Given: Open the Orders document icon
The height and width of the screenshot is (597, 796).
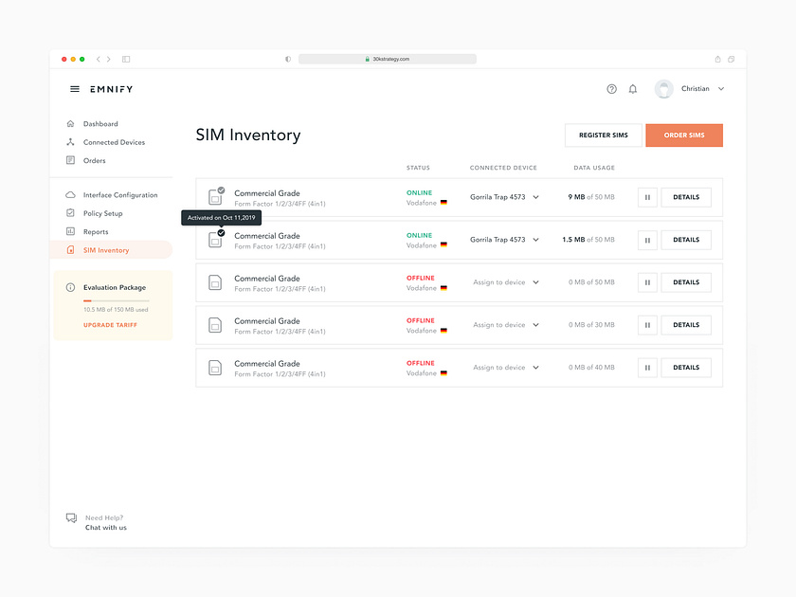Looking at the screenshot, I should pyautogui.click(x=71, y=160).
